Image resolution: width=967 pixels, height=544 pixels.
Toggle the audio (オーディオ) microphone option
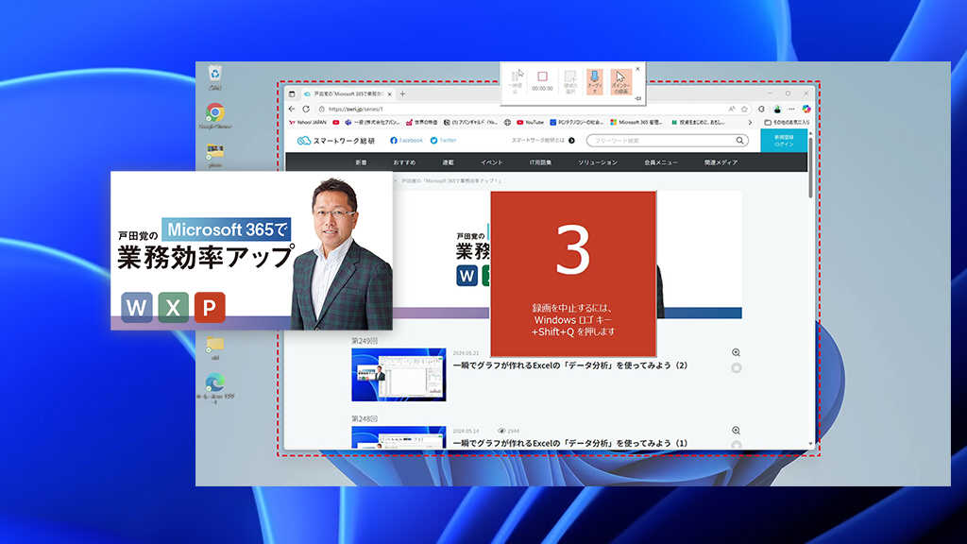tap(595, 81)
